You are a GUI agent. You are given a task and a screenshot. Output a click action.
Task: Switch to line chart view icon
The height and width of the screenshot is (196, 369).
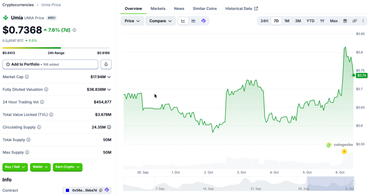[183, 21]
